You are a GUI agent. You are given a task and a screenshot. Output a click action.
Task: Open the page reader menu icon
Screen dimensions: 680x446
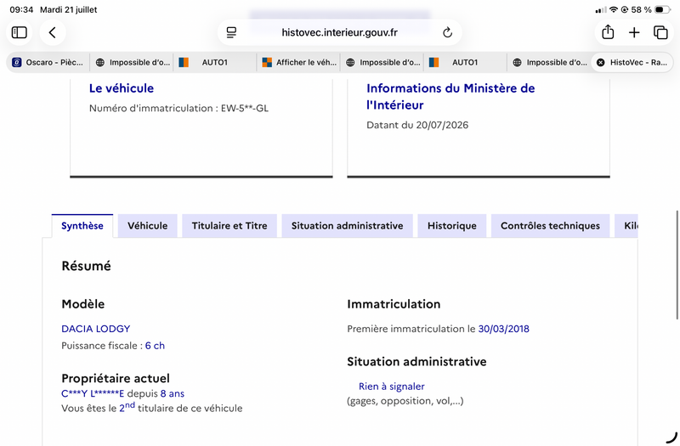(231, 32)
